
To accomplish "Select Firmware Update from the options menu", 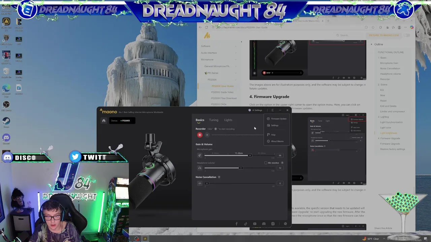I will 277,119.
